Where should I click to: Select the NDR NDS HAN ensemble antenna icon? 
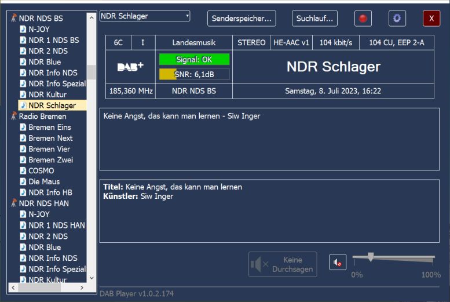tap(13, 203)
